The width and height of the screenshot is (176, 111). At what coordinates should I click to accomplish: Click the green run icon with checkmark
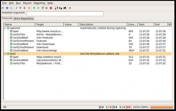click(43, 8)
